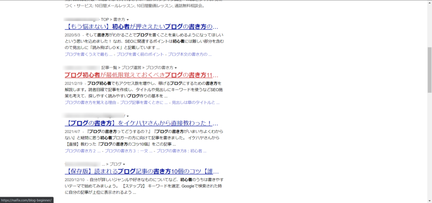Viewport: 432px width, 203px height.
Task: Jump to sitelink ブログの書き方を覚える理由
Action: pos(90,103)
